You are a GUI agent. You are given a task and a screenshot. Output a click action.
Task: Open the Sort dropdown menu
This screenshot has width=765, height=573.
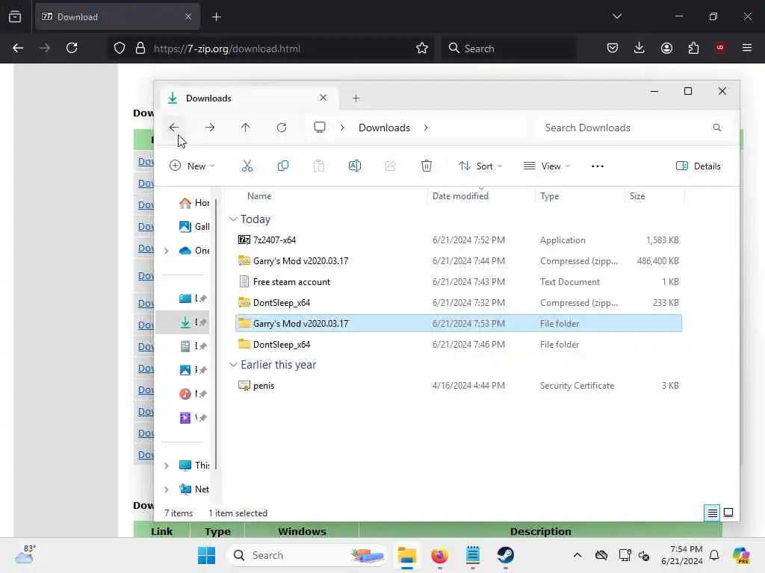click(x=480, y=166)
